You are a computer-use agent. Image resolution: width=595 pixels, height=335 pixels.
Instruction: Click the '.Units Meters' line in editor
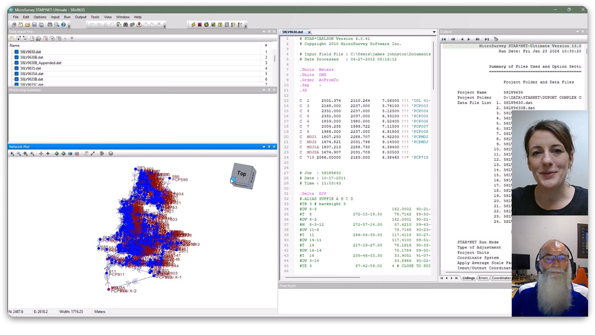click(316, 69)
